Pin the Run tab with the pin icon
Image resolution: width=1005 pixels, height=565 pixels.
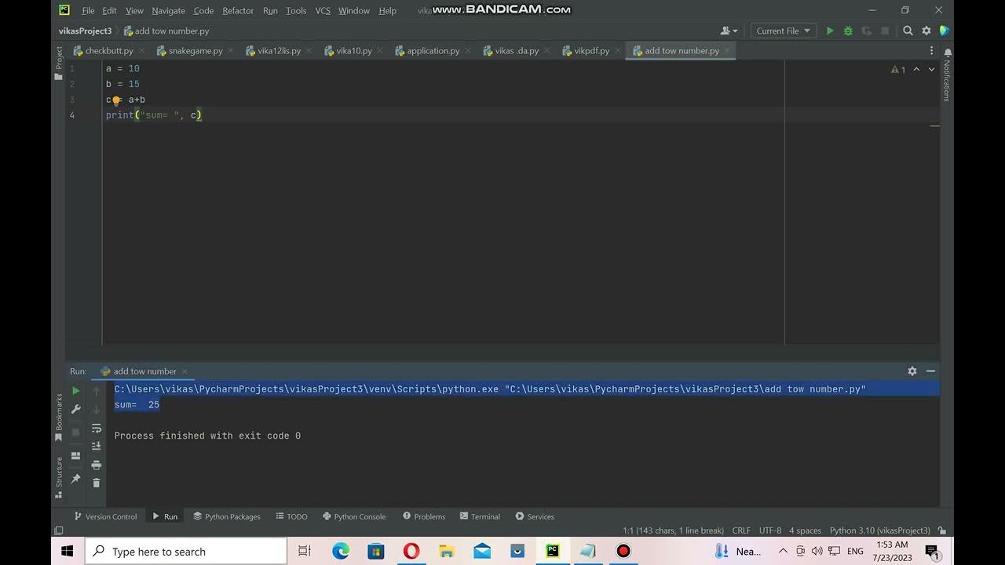tap(76, 479)
